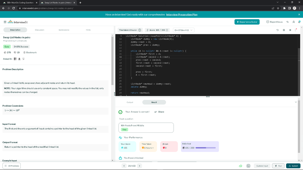Screen dimensions: 303x170
Task: Open Chrome profile avatar
Action: pos(294,8)
